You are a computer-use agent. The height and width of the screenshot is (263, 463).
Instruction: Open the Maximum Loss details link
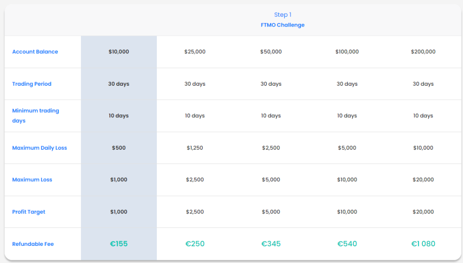pyautogui.click(x=32, y=180)
